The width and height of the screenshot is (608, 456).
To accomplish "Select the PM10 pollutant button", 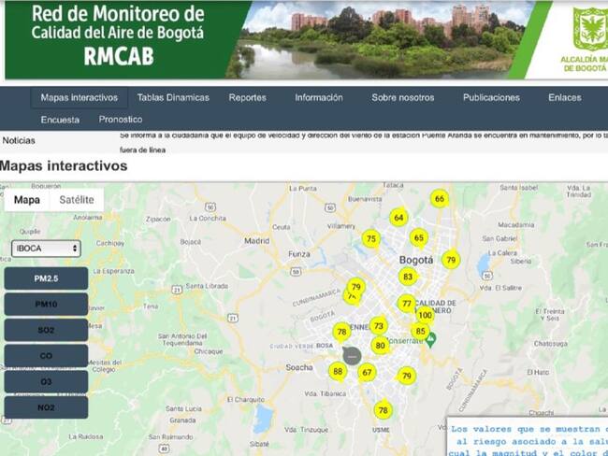I will (x=46, y=304).
